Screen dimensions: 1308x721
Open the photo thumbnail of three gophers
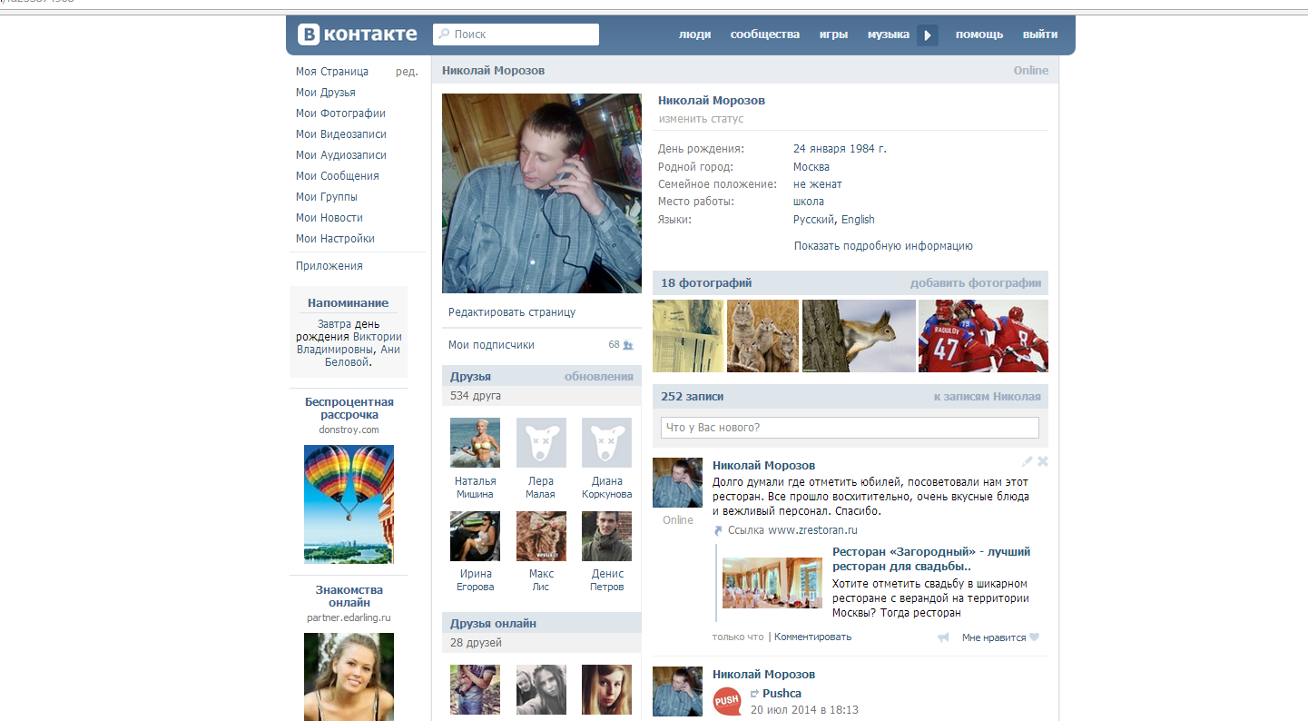click(x=762, y=336)
